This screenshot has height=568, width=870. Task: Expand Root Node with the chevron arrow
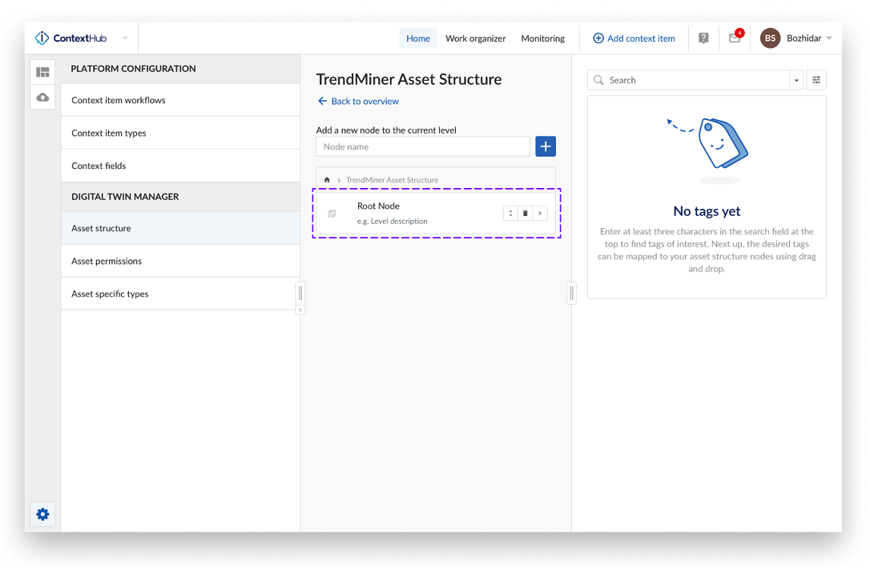tap(541, 214)
